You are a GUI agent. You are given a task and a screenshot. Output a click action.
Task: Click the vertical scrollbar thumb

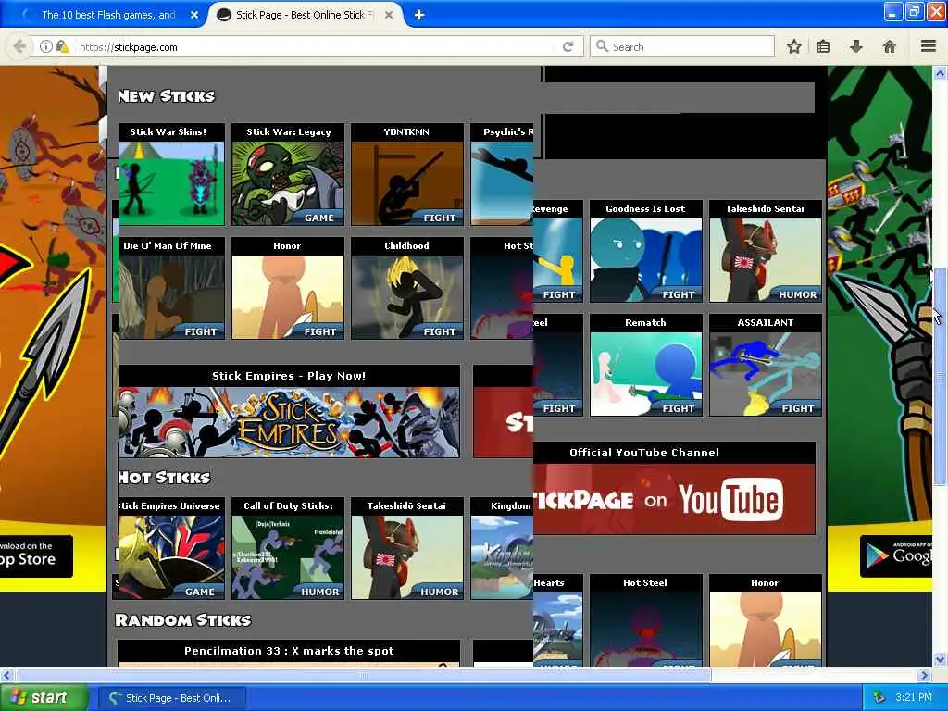click(x=940, y=376)
